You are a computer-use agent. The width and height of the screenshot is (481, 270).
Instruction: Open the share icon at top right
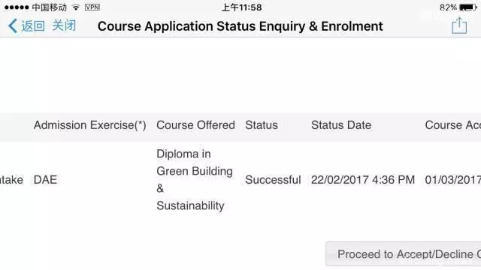point(459,25)
